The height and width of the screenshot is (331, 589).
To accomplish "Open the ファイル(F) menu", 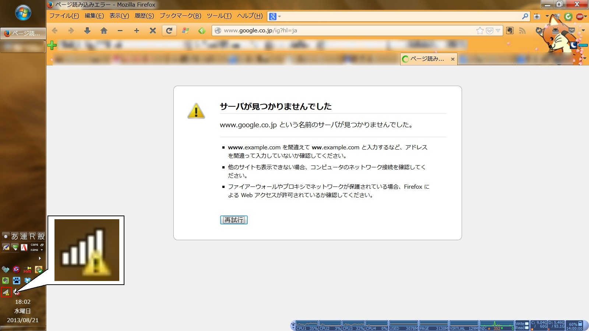I will 64,16.
